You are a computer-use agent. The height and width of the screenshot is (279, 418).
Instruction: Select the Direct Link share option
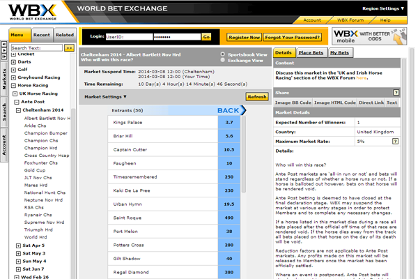(x=371, y=103)
